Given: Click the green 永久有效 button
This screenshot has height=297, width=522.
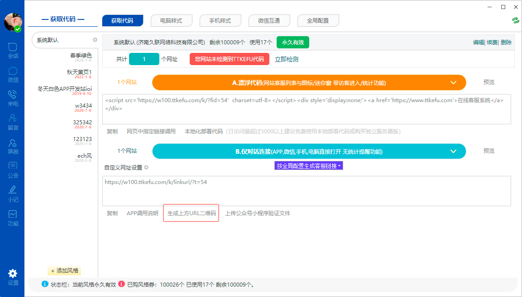Looking at the screenshot, I should (293, 42).
